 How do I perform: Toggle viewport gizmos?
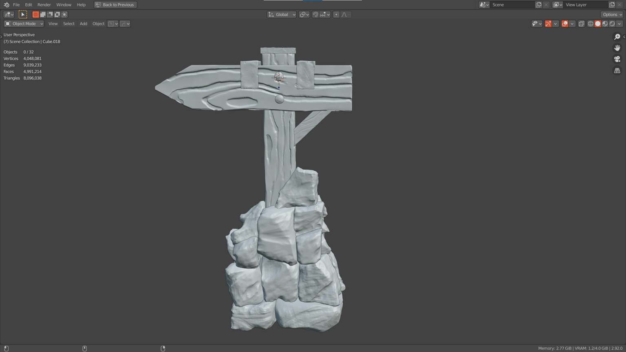coord(548,24)
